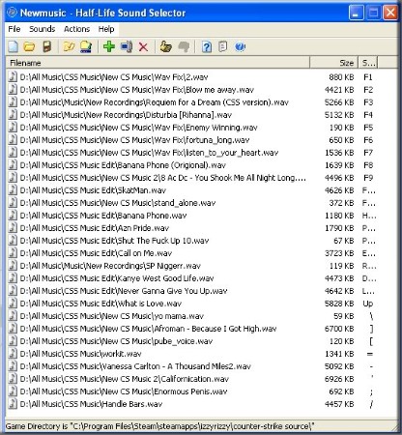Click the S... shortcut column header
The height and width of the screenshot is (435, 402).
tap(368, 63)
